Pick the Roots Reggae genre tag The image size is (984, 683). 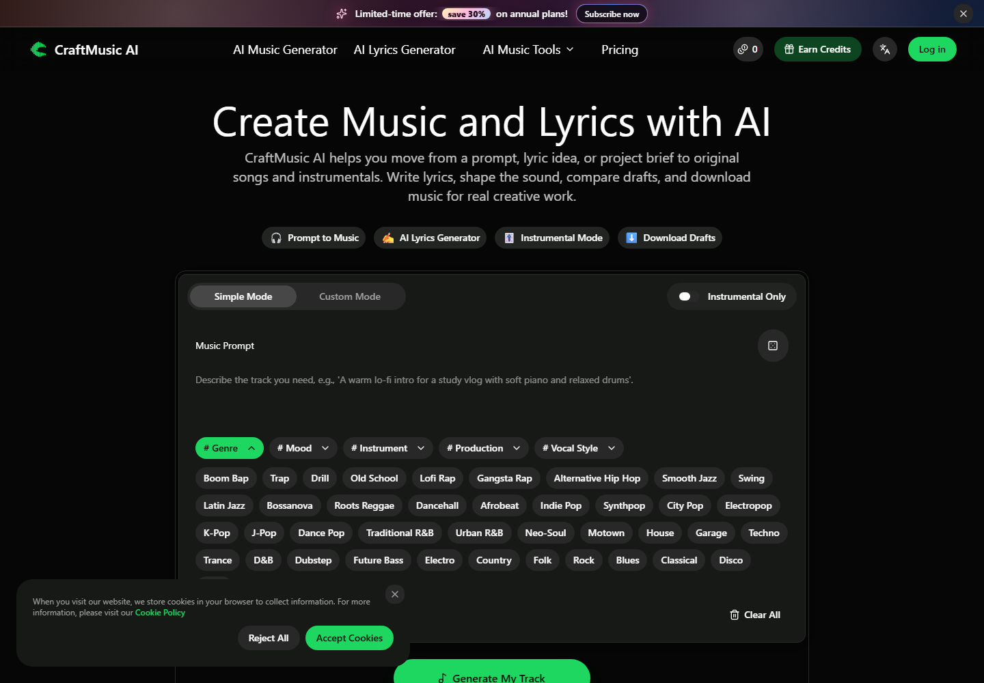(364, 505)
